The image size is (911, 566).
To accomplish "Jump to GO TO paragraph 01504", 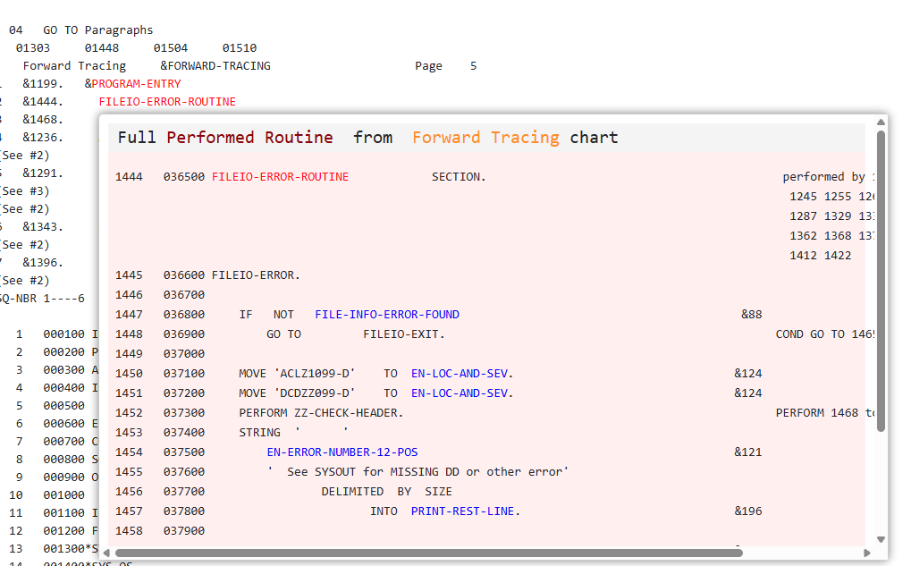I will [170, 48].
